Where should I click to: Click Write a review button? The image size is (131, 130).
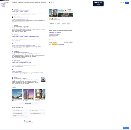tap(66, 42)
